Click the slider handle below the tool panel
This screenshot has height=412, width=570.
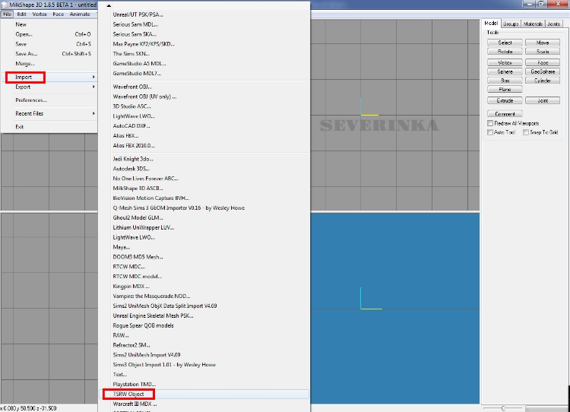[505, 408]
